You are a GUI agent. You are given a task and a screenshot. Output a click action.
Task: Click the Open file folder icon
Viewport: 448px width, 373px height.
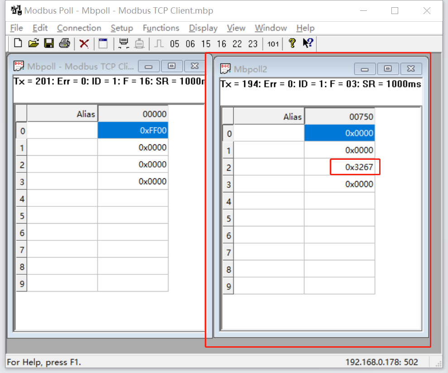[33, 43]
